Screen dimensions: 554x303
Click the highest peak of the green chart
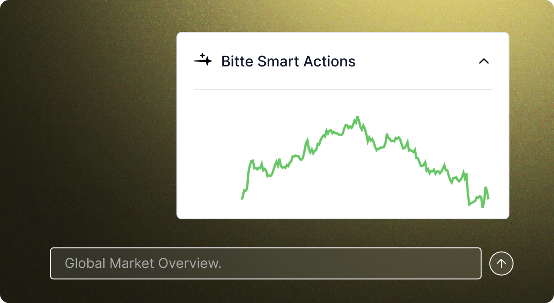coord(358,117)
